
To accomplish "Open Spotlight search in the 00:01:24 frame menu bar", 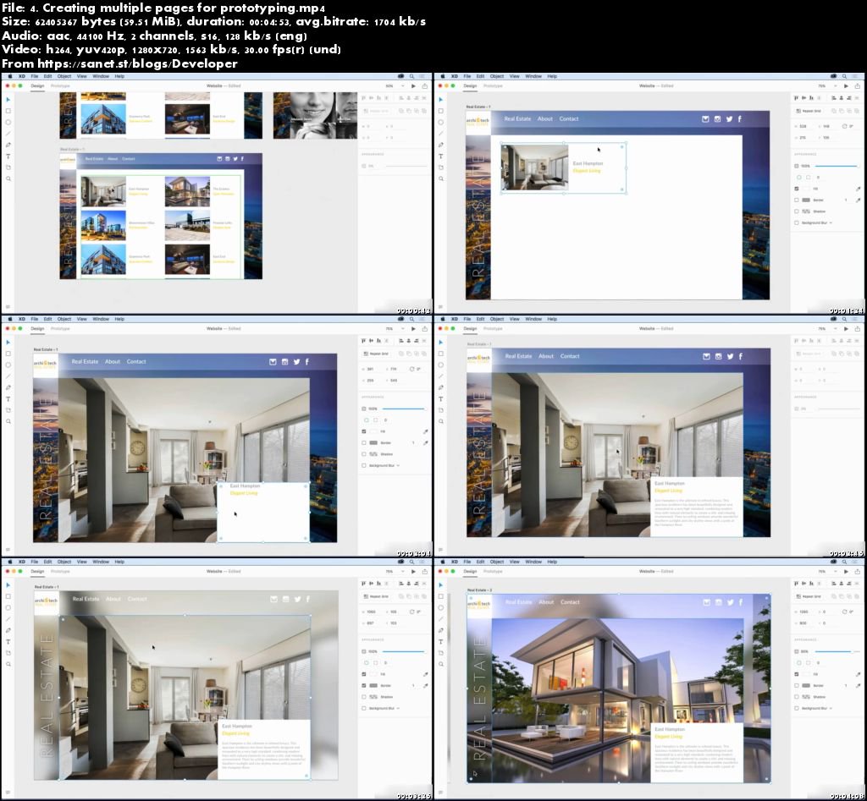I will pos(844,76).
